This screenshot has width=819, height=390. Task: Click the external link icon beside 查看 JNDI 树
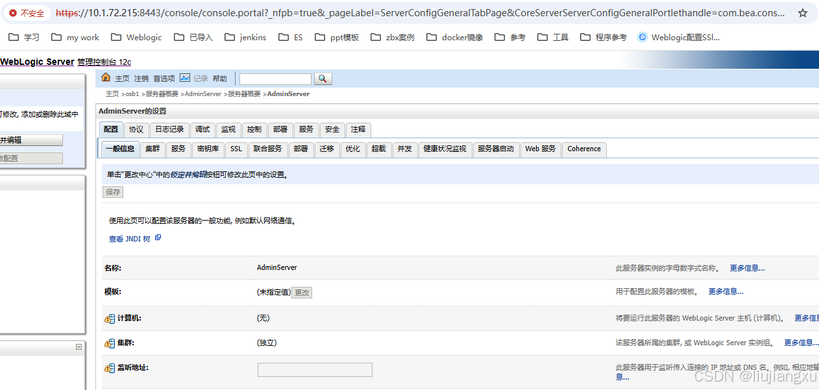tap(158, 238)
